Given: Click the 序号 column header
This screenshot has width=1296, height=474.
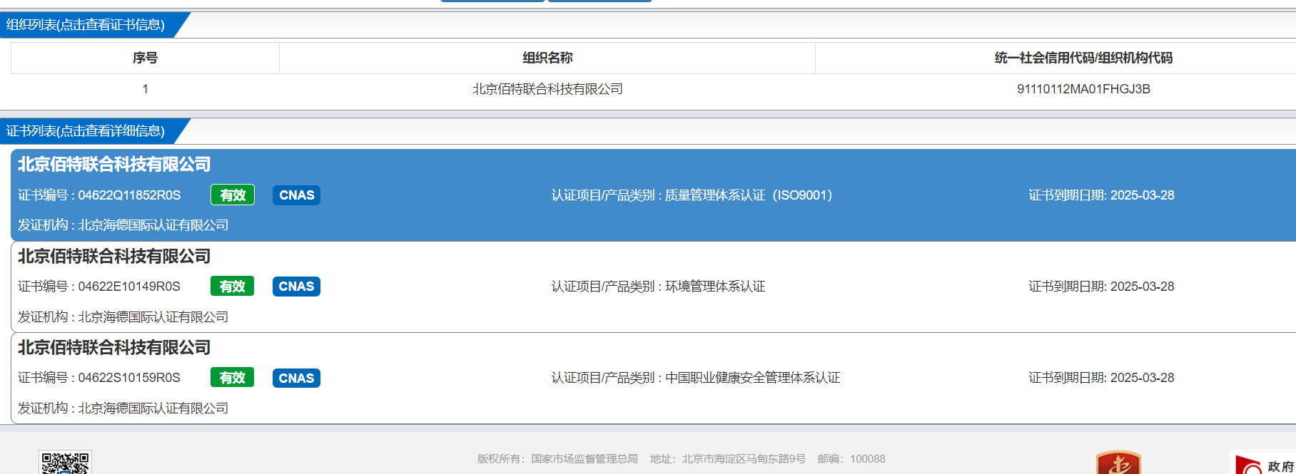Looking at the screenshot, I should (x=145, y=58).
